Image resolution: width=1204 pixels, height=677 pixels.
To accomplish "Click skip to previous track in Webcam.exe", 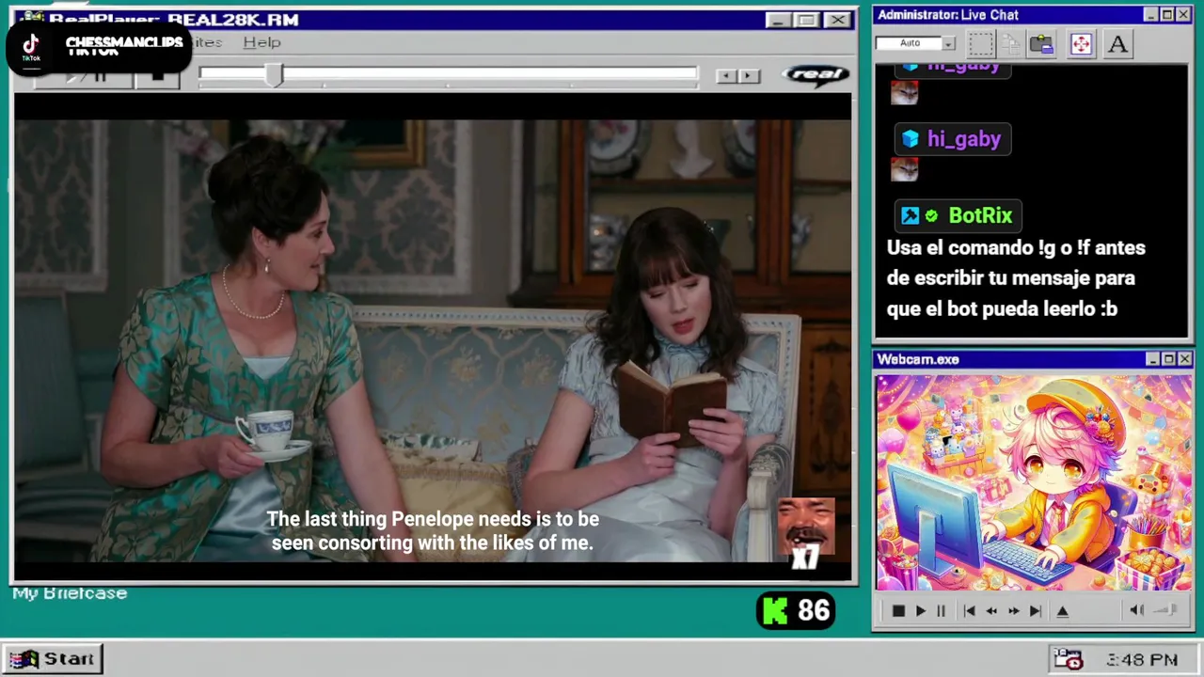I will (x=969, y=611).
